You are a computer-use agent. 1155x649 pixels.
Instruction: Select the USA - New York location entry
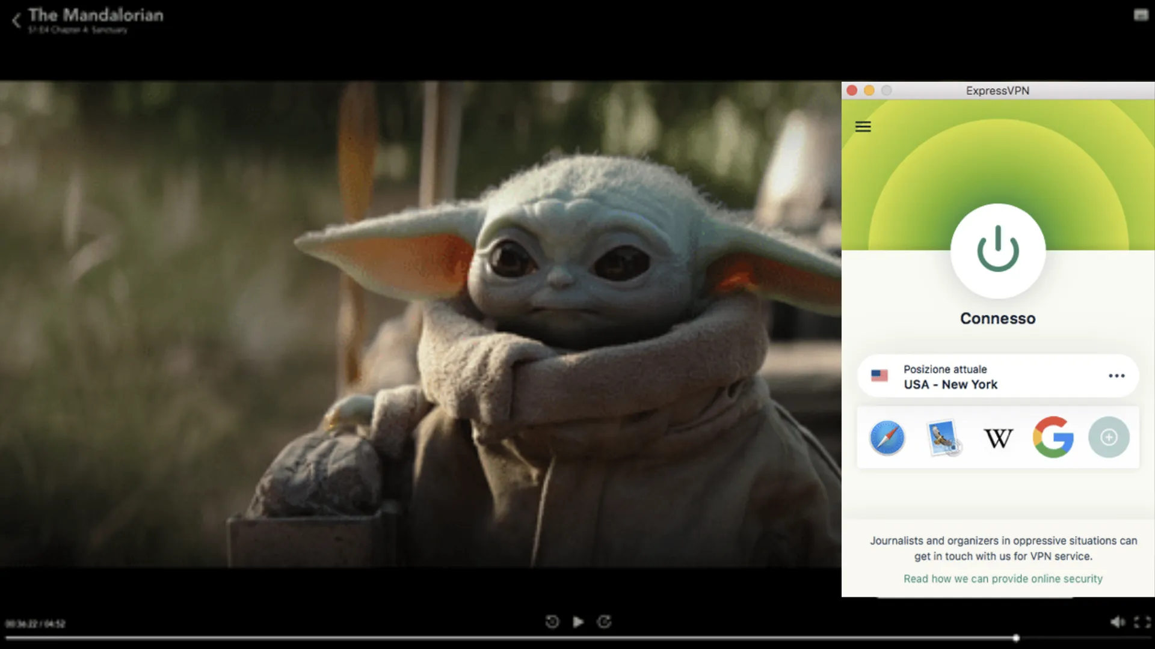(x=950, y=384)
